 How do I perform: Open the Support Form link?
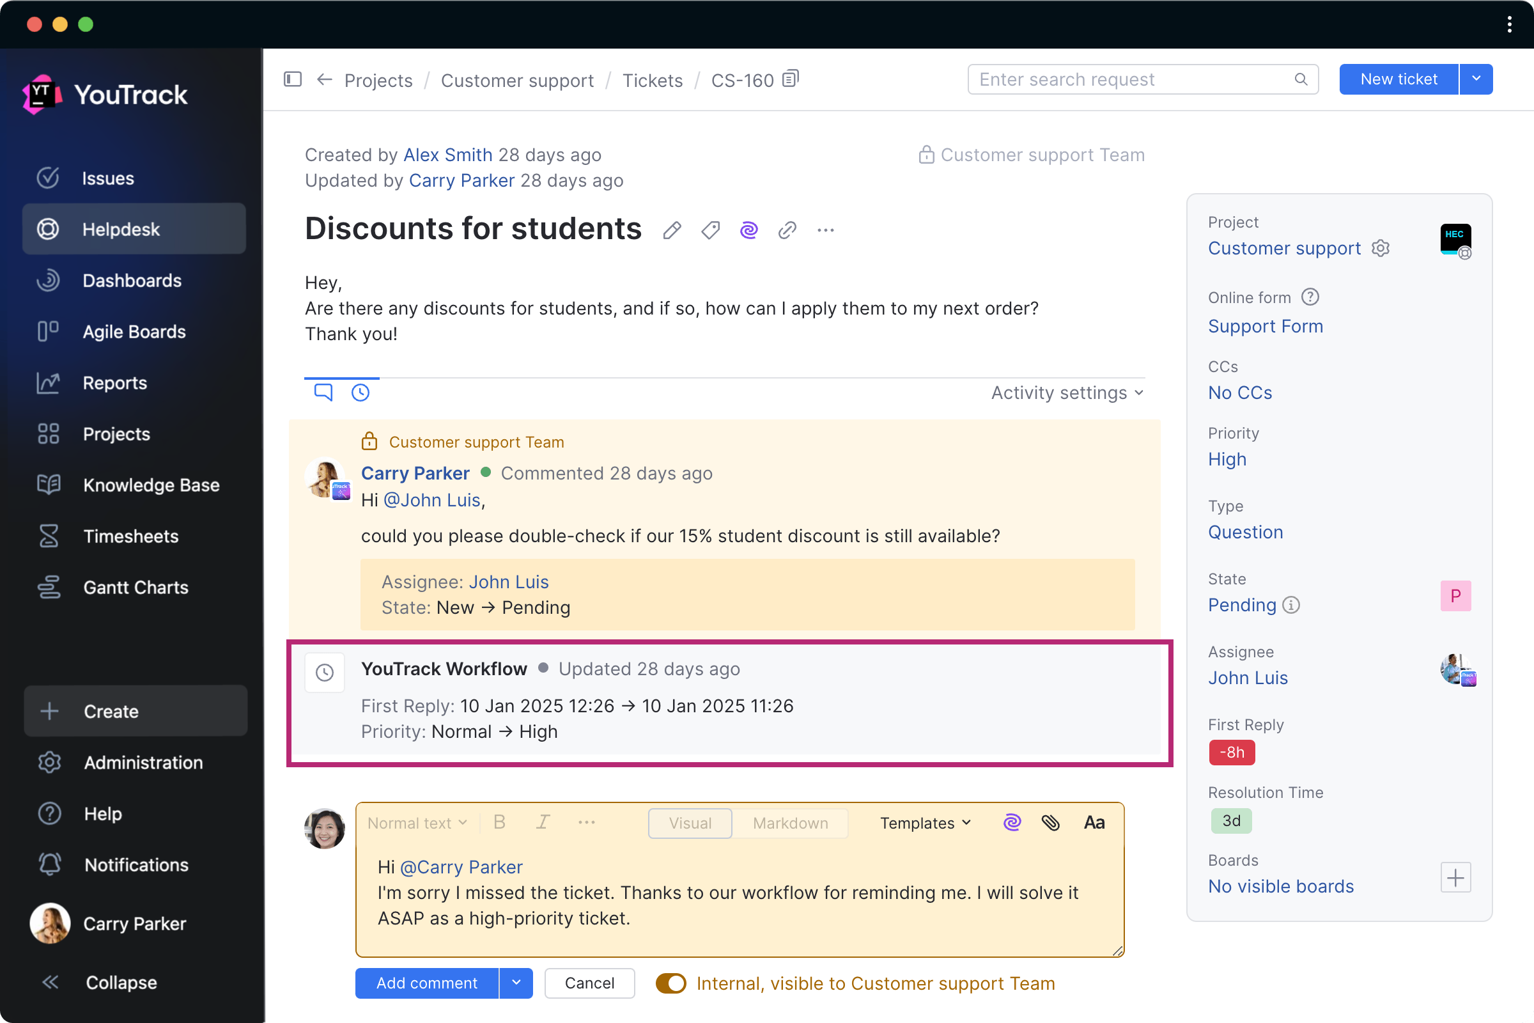tap(1265, 325)
